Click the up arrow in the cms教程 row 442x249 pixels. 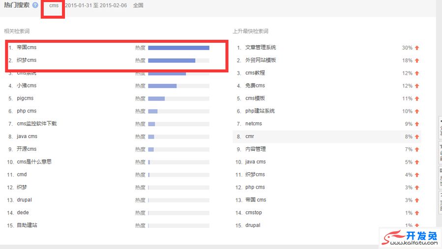click(417, 73)
